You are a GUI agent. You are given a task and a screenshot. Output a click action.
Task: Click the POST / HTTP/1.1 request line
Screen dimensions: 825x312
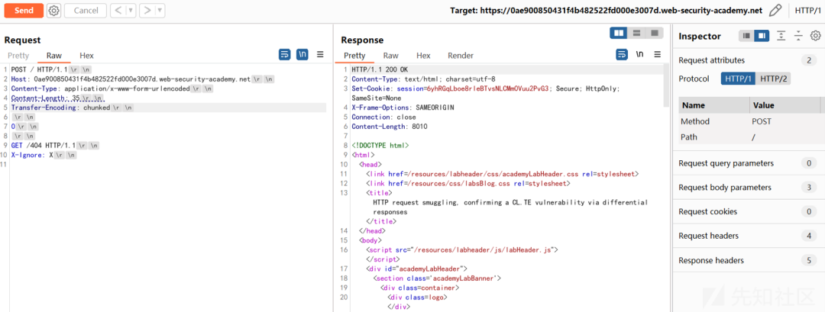[x=51, y=70]
